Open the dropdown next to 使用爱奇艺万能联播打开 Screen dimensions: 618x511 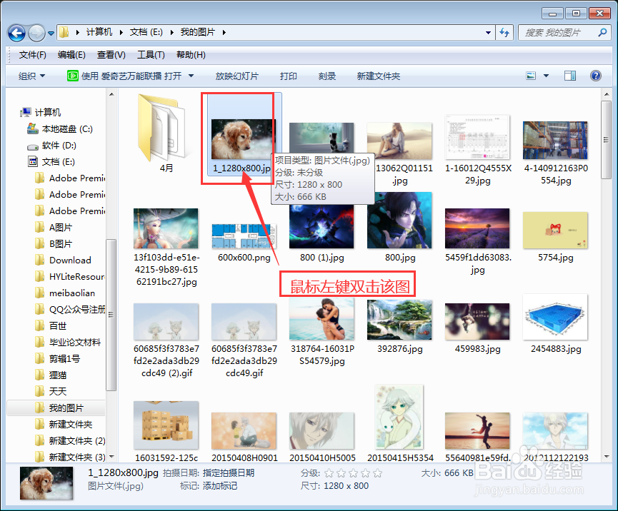click(x=189, y=75)
